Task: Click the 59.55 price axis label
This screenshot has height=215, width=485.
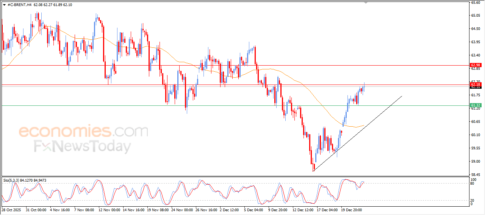Action: coord(476,148)
